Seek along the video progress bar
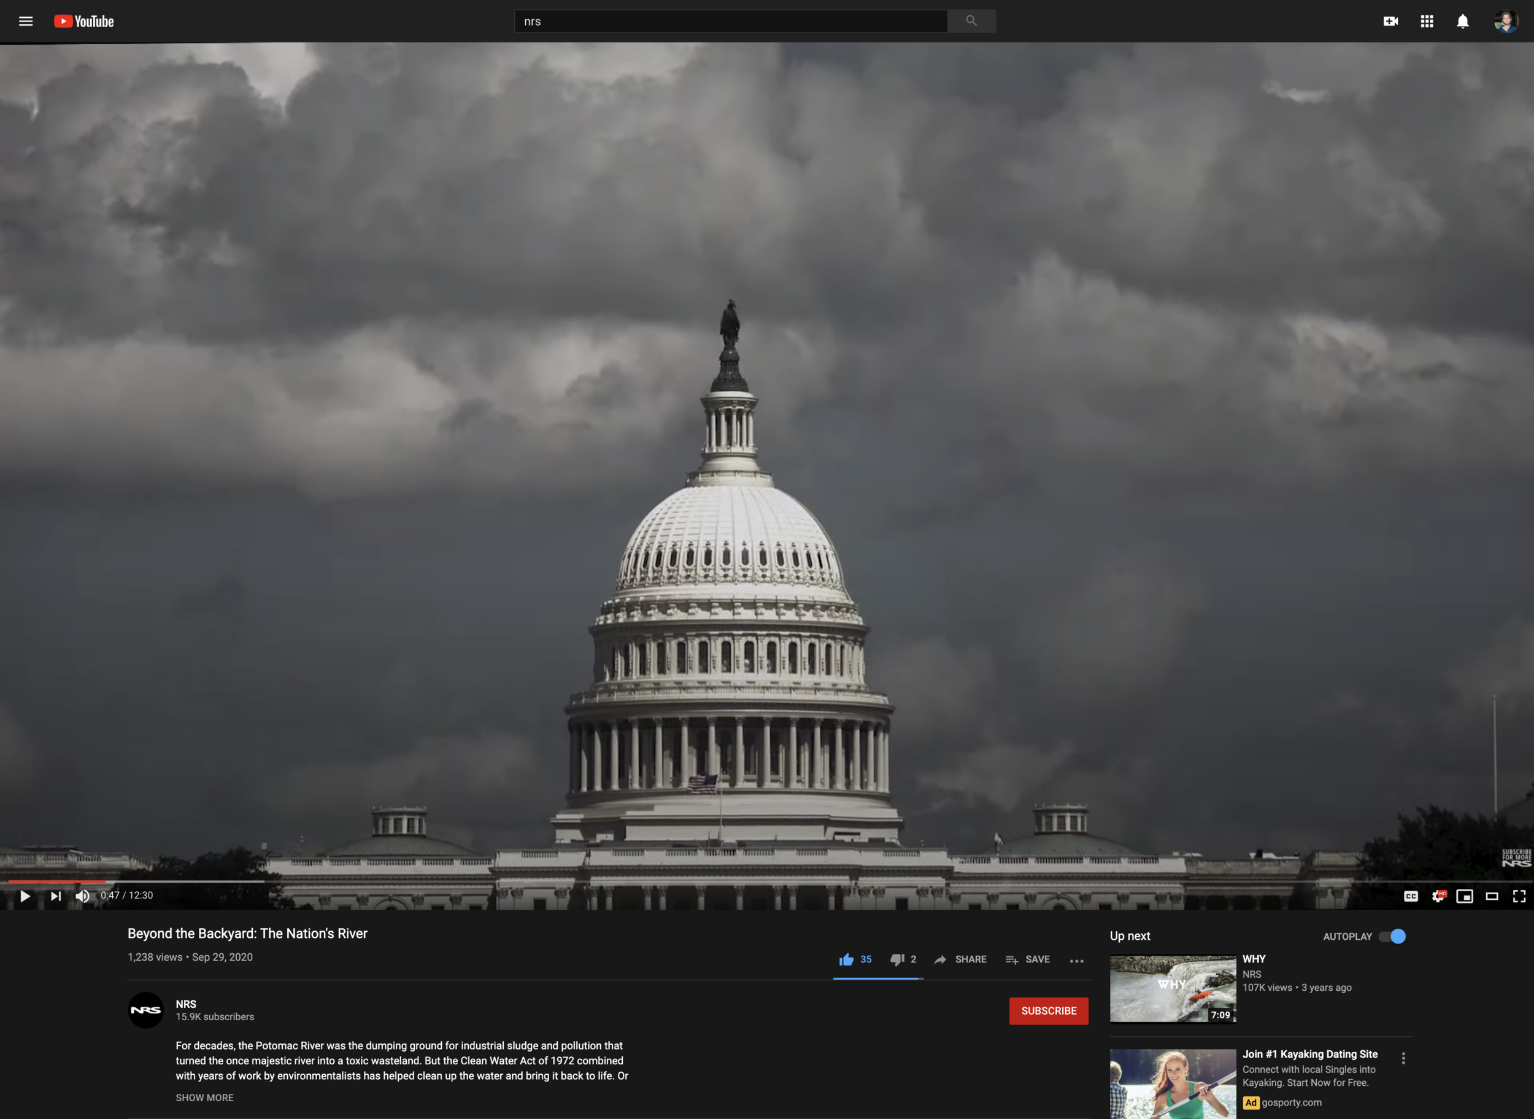Viewport: 1534px width, 1119px height. [767, 881]
